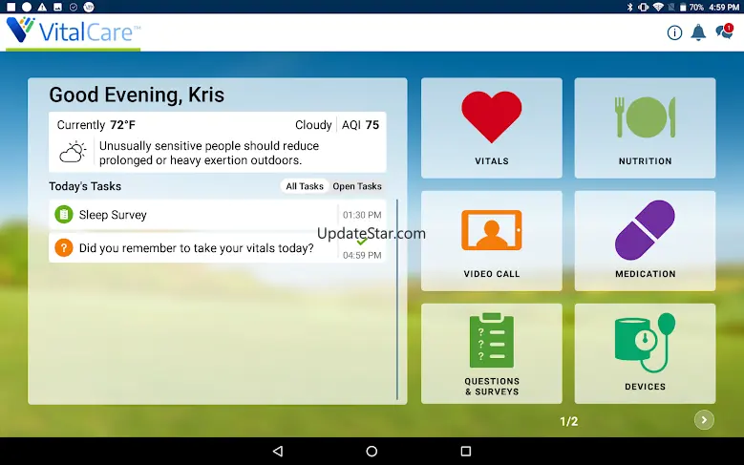Open the vitals reminder task
Viewport: 744px width, 465px height.
191,248
